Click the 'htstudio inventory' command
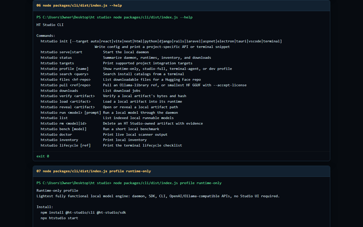 [x=59, y=140]
